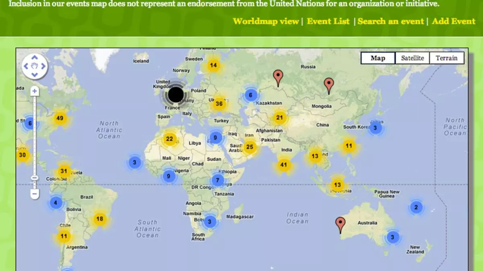The image size is (483, 271).
Task: Open the cluster of 49 events
Action: 60,118
